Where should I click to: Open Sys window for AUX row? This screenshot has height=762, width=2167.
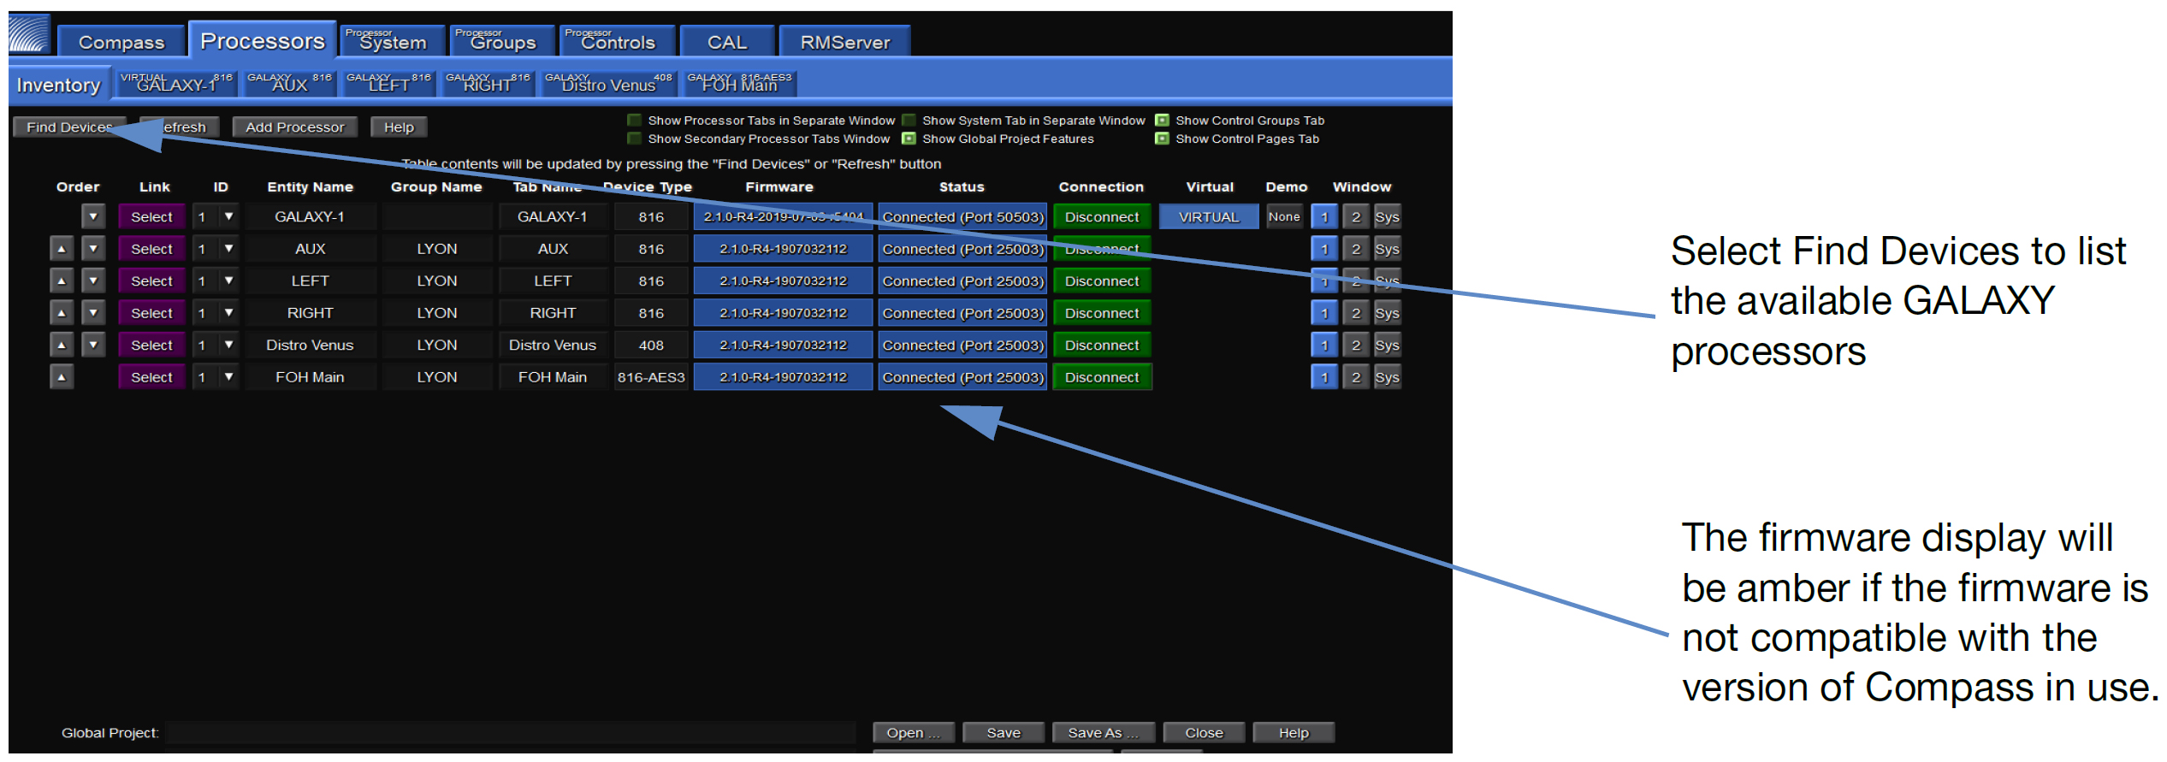click(1387, 249)
